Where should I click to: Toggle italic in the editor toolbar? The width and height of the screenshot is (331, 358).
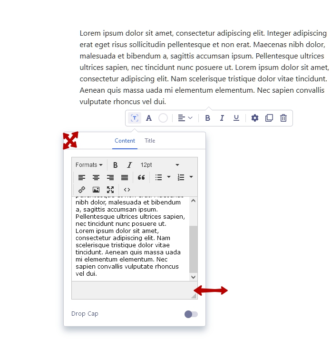129,165
